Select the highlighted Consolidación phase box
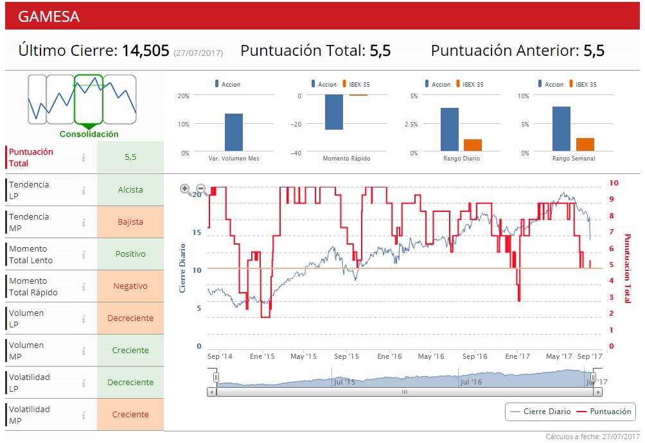This screenshot has width=645, height=443. point(89,99)
